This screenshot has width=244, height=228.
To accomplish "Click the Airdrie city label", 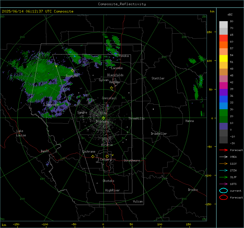I will [107, 145].
